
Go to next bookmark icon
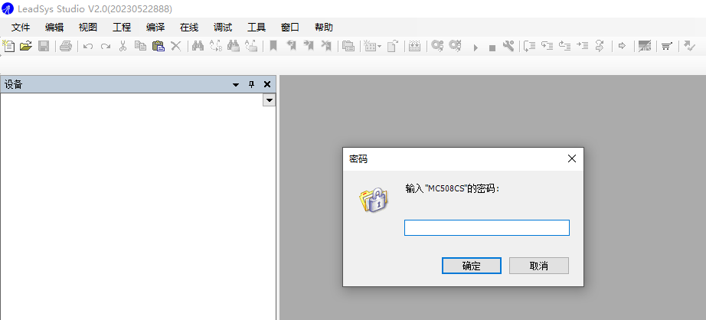309,46
